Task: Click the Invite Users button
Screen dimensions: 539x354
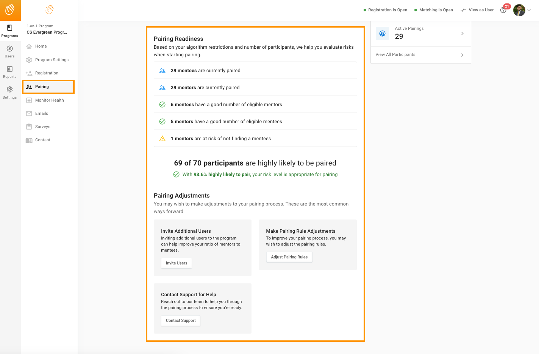Action: coord(177,263)
